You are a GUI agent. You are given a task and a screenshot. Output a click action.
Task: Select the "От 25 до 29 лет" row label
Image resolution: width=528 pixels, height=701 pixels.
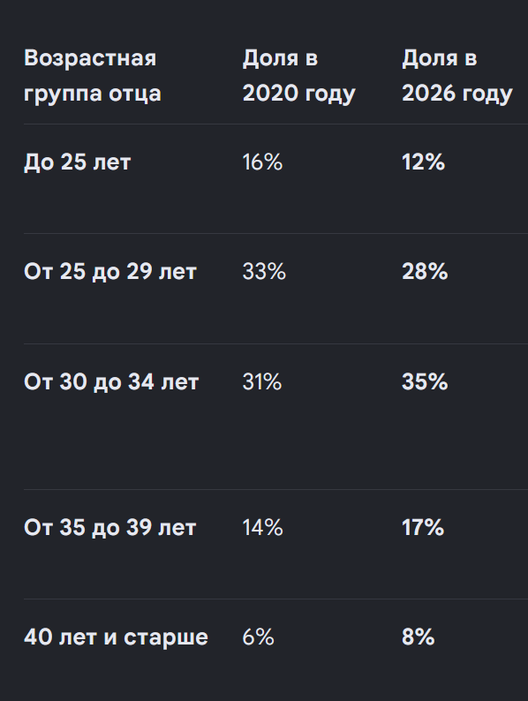(110, 271)
